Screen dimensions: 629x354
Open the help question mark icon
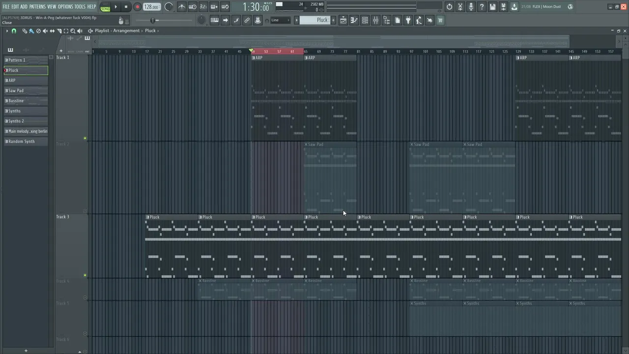click(482, 7)
